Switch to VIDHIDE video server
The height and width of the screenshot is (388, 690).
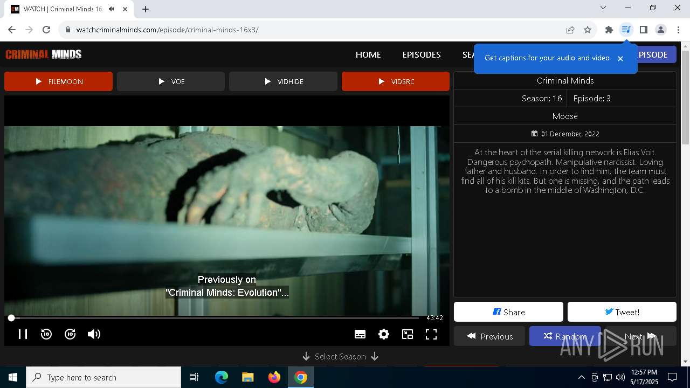(283, 81)
